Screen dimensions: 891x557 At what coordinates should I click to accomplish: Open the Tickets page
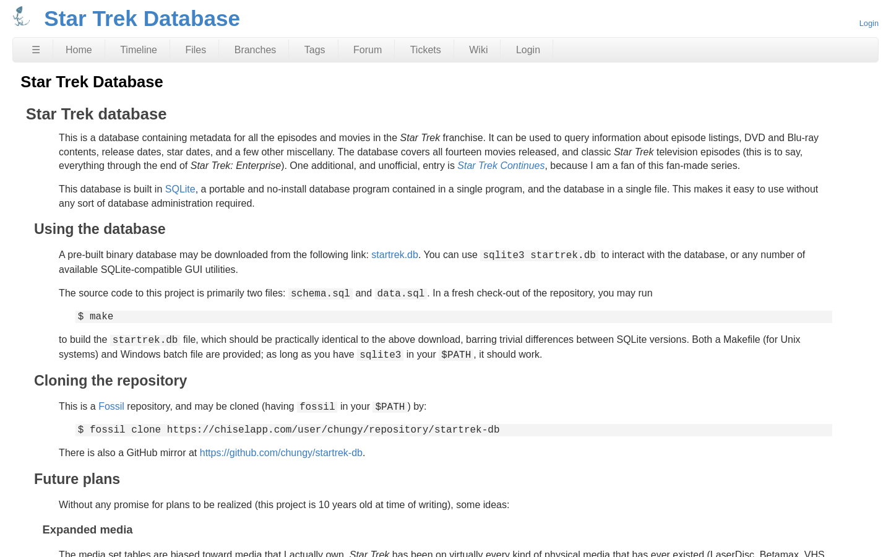tap(426, 50)
